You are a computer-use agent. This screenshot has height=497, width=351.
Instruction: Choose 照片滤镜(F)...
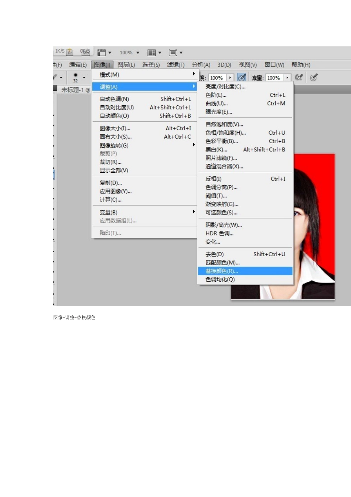[x=245, y=158]
